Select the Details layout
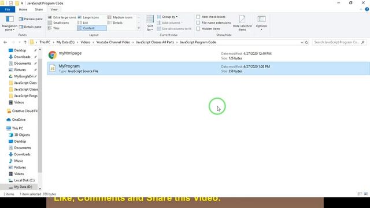Viewport: 370px width, 208px height. click(x=115, y=23)
